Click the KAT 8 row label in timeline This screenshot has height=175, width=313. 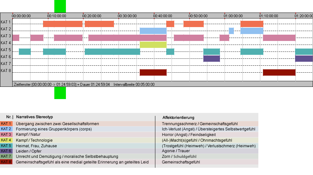(x=6, y=71)
